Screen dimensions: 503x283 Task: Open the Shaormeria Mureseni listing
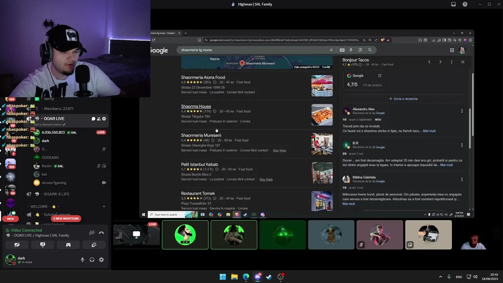tap(201, 135)
